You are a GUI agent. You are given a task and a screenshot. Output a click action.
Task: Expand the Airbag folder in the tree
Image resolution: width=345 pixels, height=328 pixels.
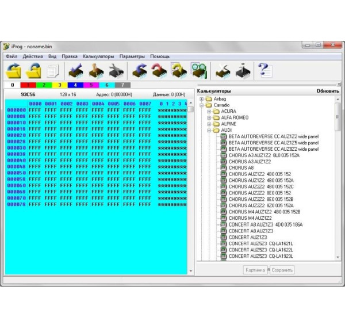click(202, 99)
